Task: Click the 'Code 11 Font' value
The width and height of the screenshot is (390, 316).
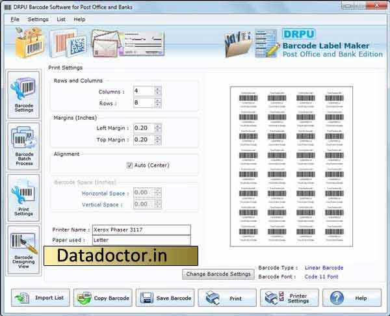Action: click(321, 277)
